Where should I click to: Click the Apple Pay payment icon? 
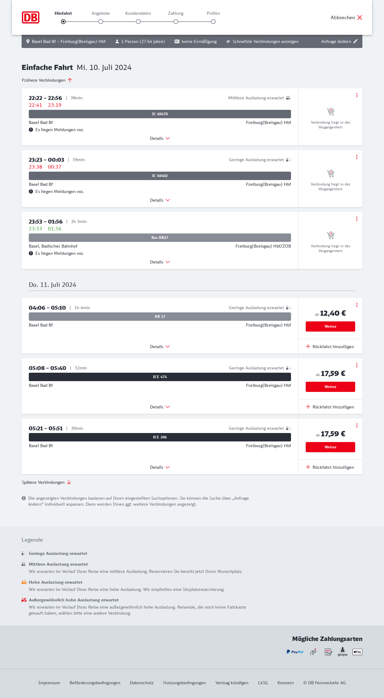[357, 652]
